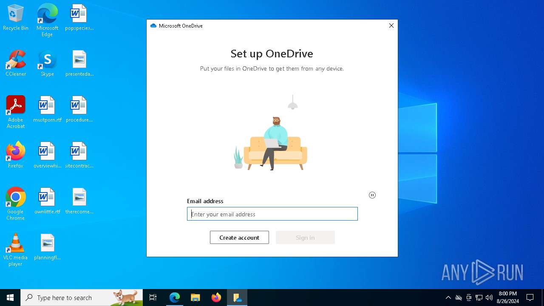Open the CCleaner desktop shortcut
The height and width of the screenshot is (306, 544).
pos(16,64)
